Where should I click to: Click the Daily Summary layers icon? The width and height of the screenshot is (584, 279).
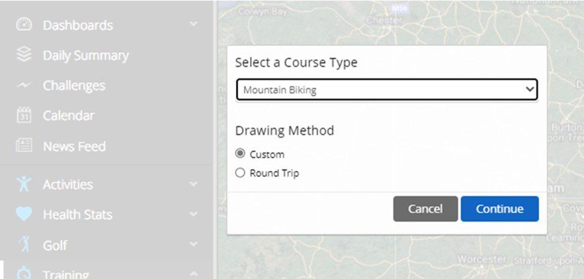point(23,55)
